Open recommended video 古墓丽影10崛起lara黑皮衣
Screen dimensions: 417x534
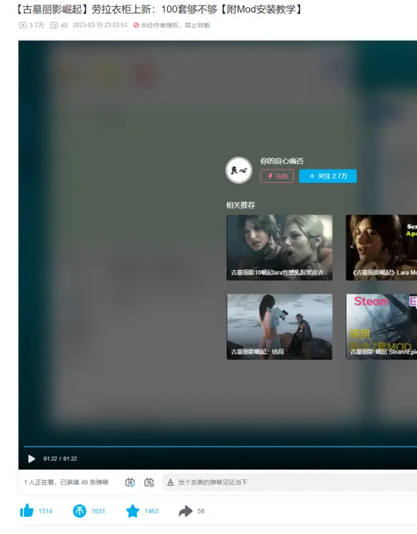[x=279, y=247]
